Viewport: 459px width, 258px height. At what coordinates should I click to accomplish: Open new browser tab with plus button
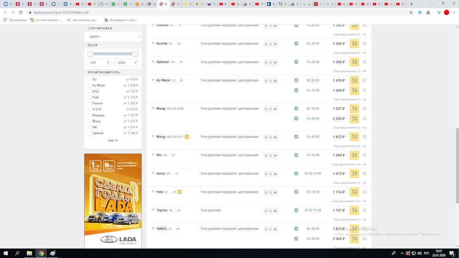(x=411, y=4)
